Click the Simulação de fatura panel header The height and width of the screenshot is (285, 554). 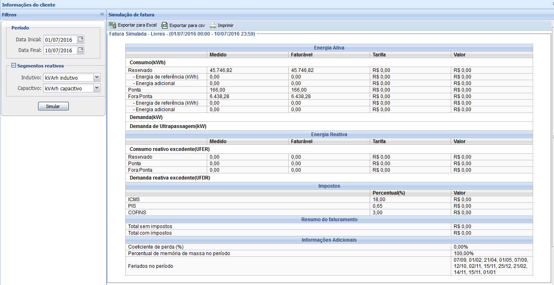(131, 15)
